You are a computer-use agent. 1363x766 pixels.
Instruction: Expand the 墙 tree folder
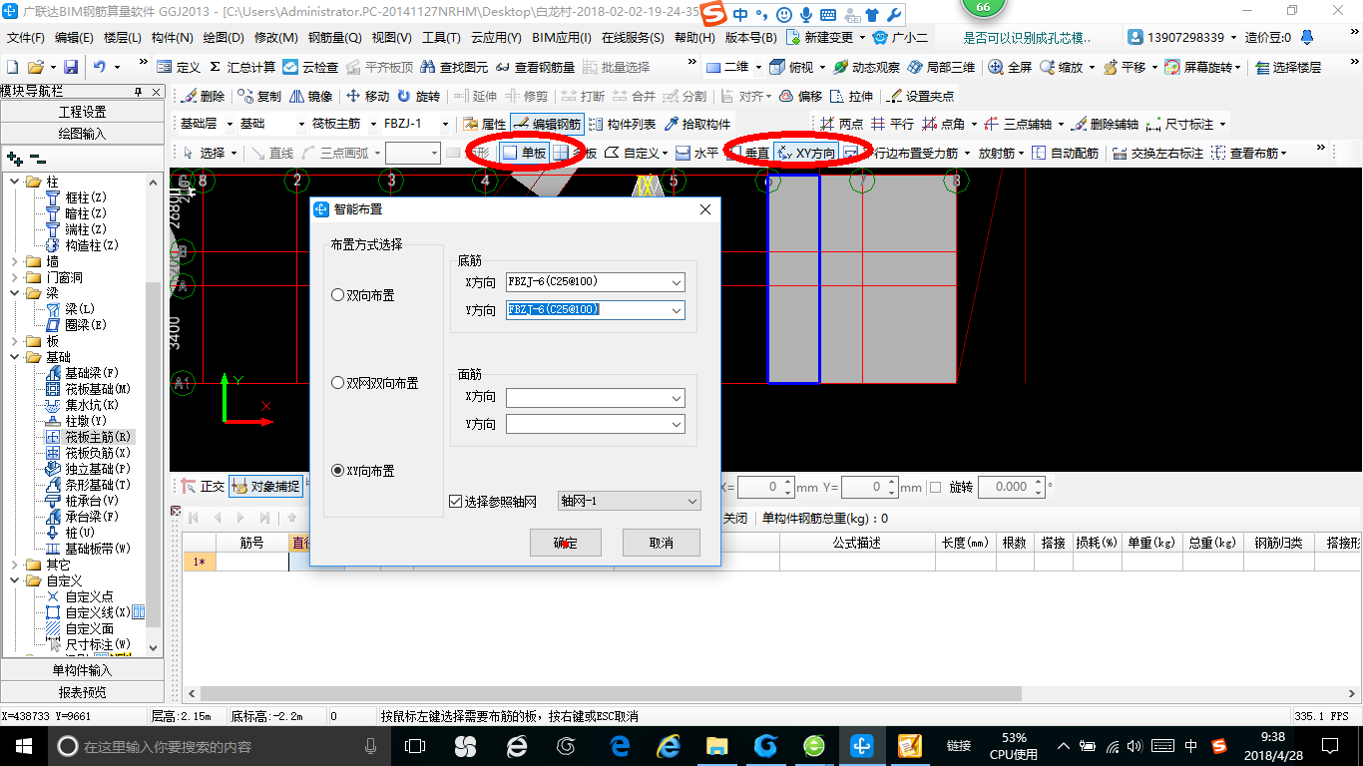[15, 261]
